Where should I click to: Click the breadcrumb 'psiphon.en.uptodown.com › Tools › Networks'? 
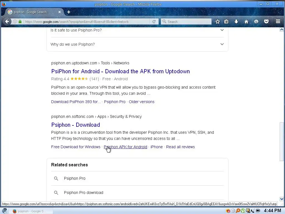(x=90, y=63)
